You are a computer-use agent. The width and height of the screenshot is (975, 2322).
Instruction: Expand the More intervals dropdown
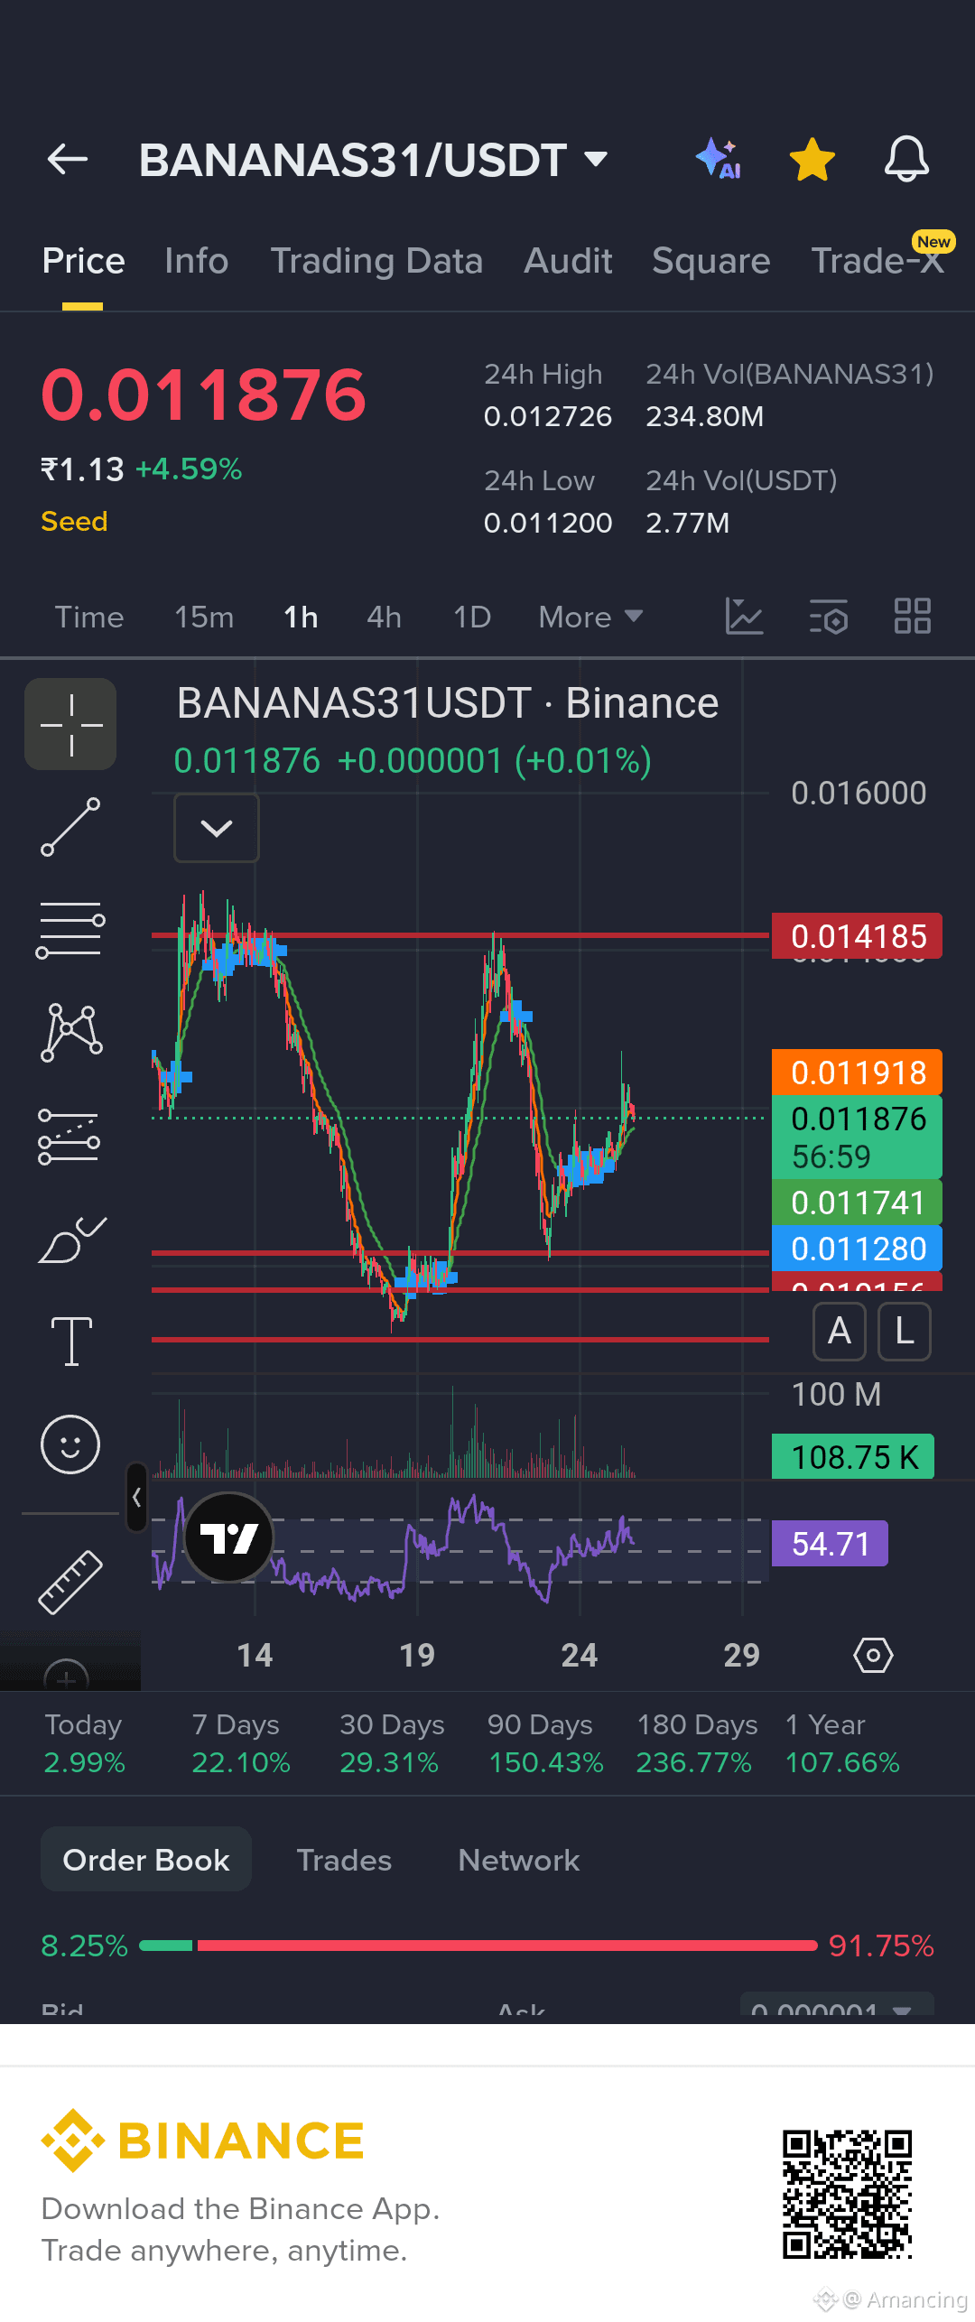pos(590,618)
